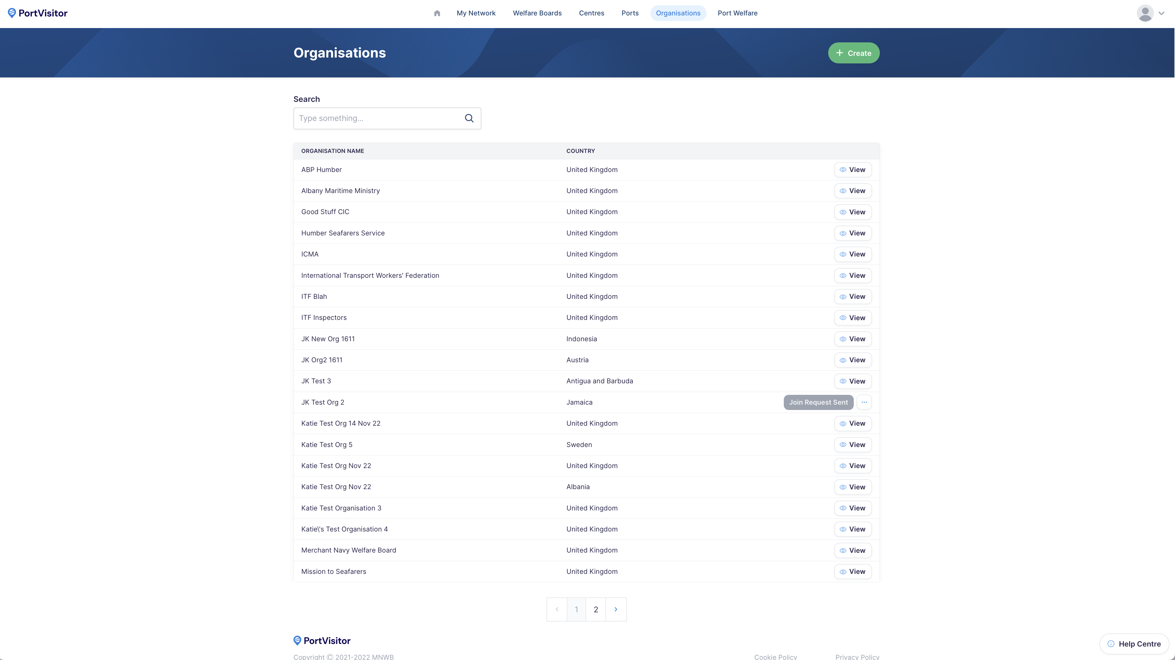This screenshot has height=660, width=1175.
Task: Open Port Welfare tab
Action: 737,13
